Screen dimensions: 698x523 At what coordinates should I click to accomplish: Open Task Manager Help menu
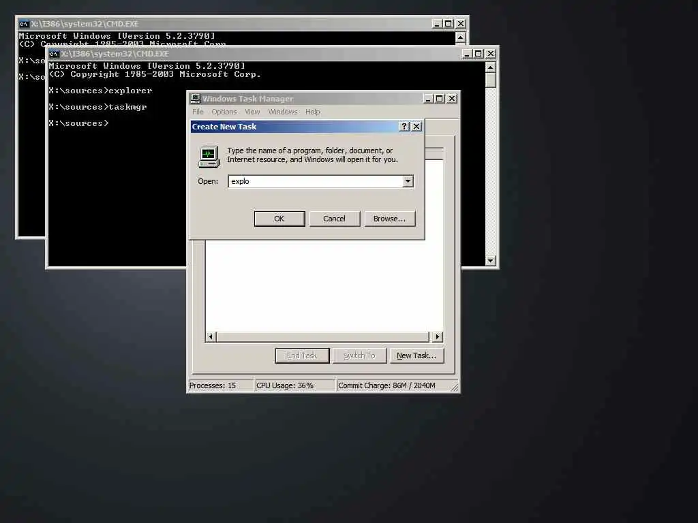[312, 112]
